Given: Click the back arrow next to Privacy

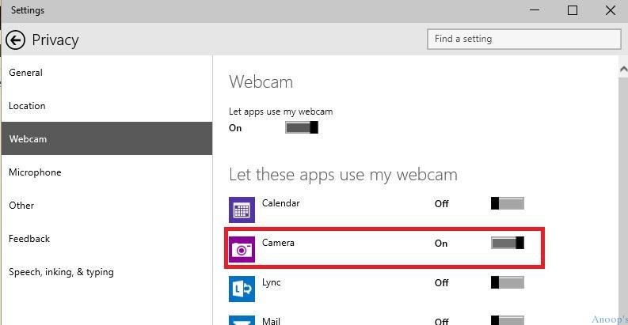Looking at the screenshot, I should click(16, 40).
